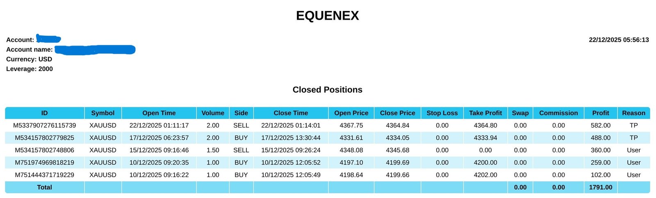
Task: Click the 582.00 profit cell
Action: (601, 125)
